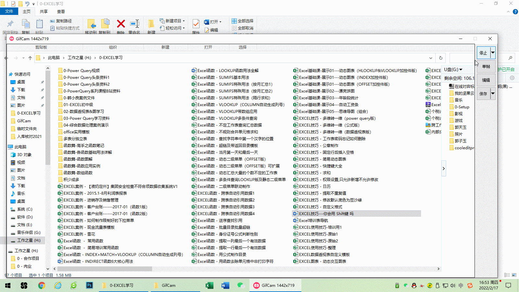Click the volume icon in system tray

pyautogui.click(x=453, y=286)
